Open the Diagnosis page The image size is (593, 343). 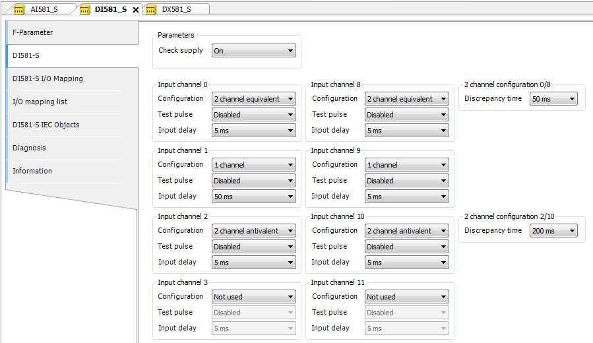pos(29,148)
